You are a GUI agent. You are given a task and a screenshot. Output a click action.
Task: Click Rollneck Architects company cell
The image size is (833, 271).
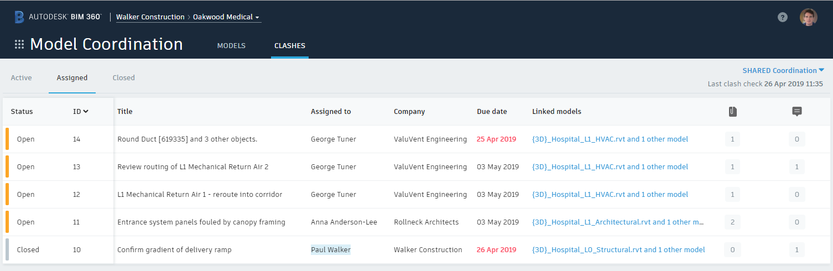[x=426, y=222]
